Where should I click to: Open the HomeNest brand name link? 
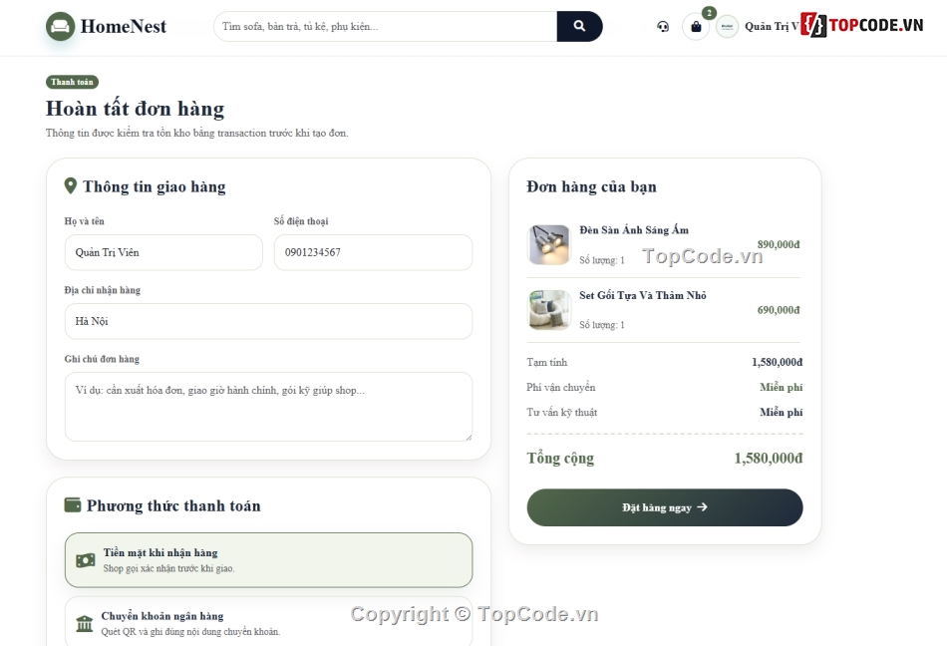pyautogui.click(x=124, y=27)
